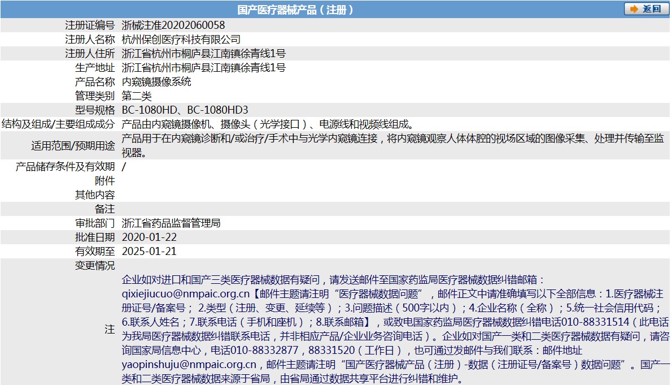Click the 注册人名称 label
The width and height of the screenshot is (672, 385).
pos(90,40)
